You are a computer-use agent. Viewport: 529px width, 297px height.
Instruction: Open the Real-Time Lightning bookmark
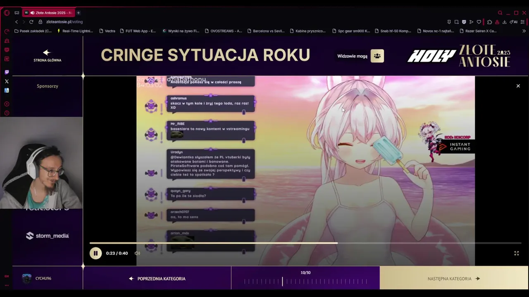click(x=75, y=31)
